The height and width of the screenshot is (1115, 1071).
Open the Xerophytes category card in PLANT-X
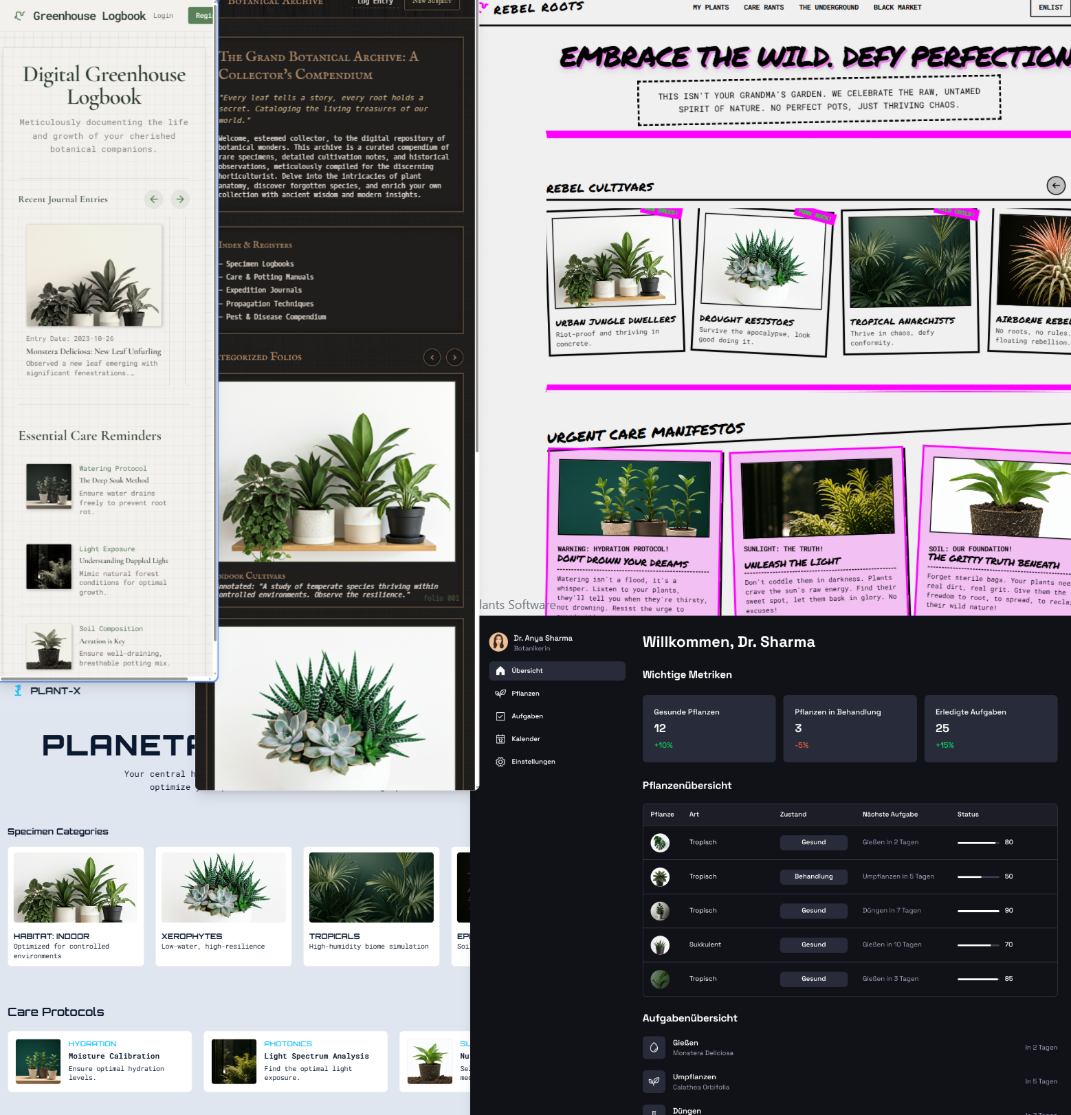(223, 907)
